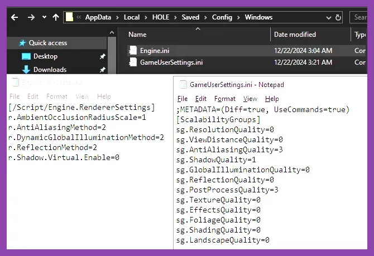Image resolution: width=374 pixels, height=256 pixels.
Task: Open View menu in GameUserSettings.ini Notepad
Action: click(250, 99)
